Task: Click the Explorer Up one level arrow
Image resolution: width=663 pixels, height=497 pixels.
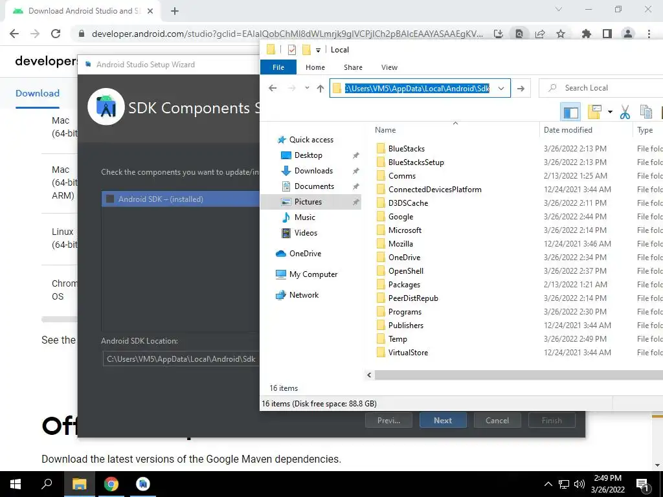Action: click(320, 88)
